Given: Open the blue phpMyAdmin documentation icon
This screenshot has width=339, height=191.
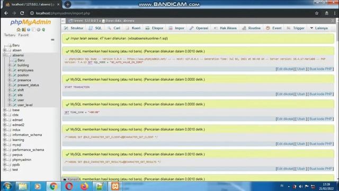Looking at the screenshot, I should [x=29, y=30].
